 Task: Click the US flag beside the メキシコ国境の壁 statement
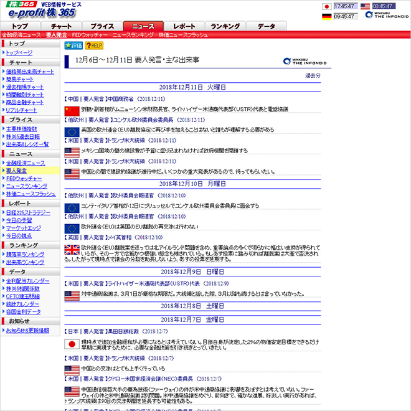coord(72,153)
